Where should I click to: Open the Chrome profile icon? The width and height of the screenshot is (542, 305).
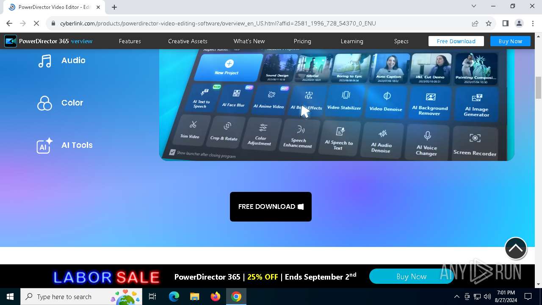pyautogui.click(x=519, y=23)
